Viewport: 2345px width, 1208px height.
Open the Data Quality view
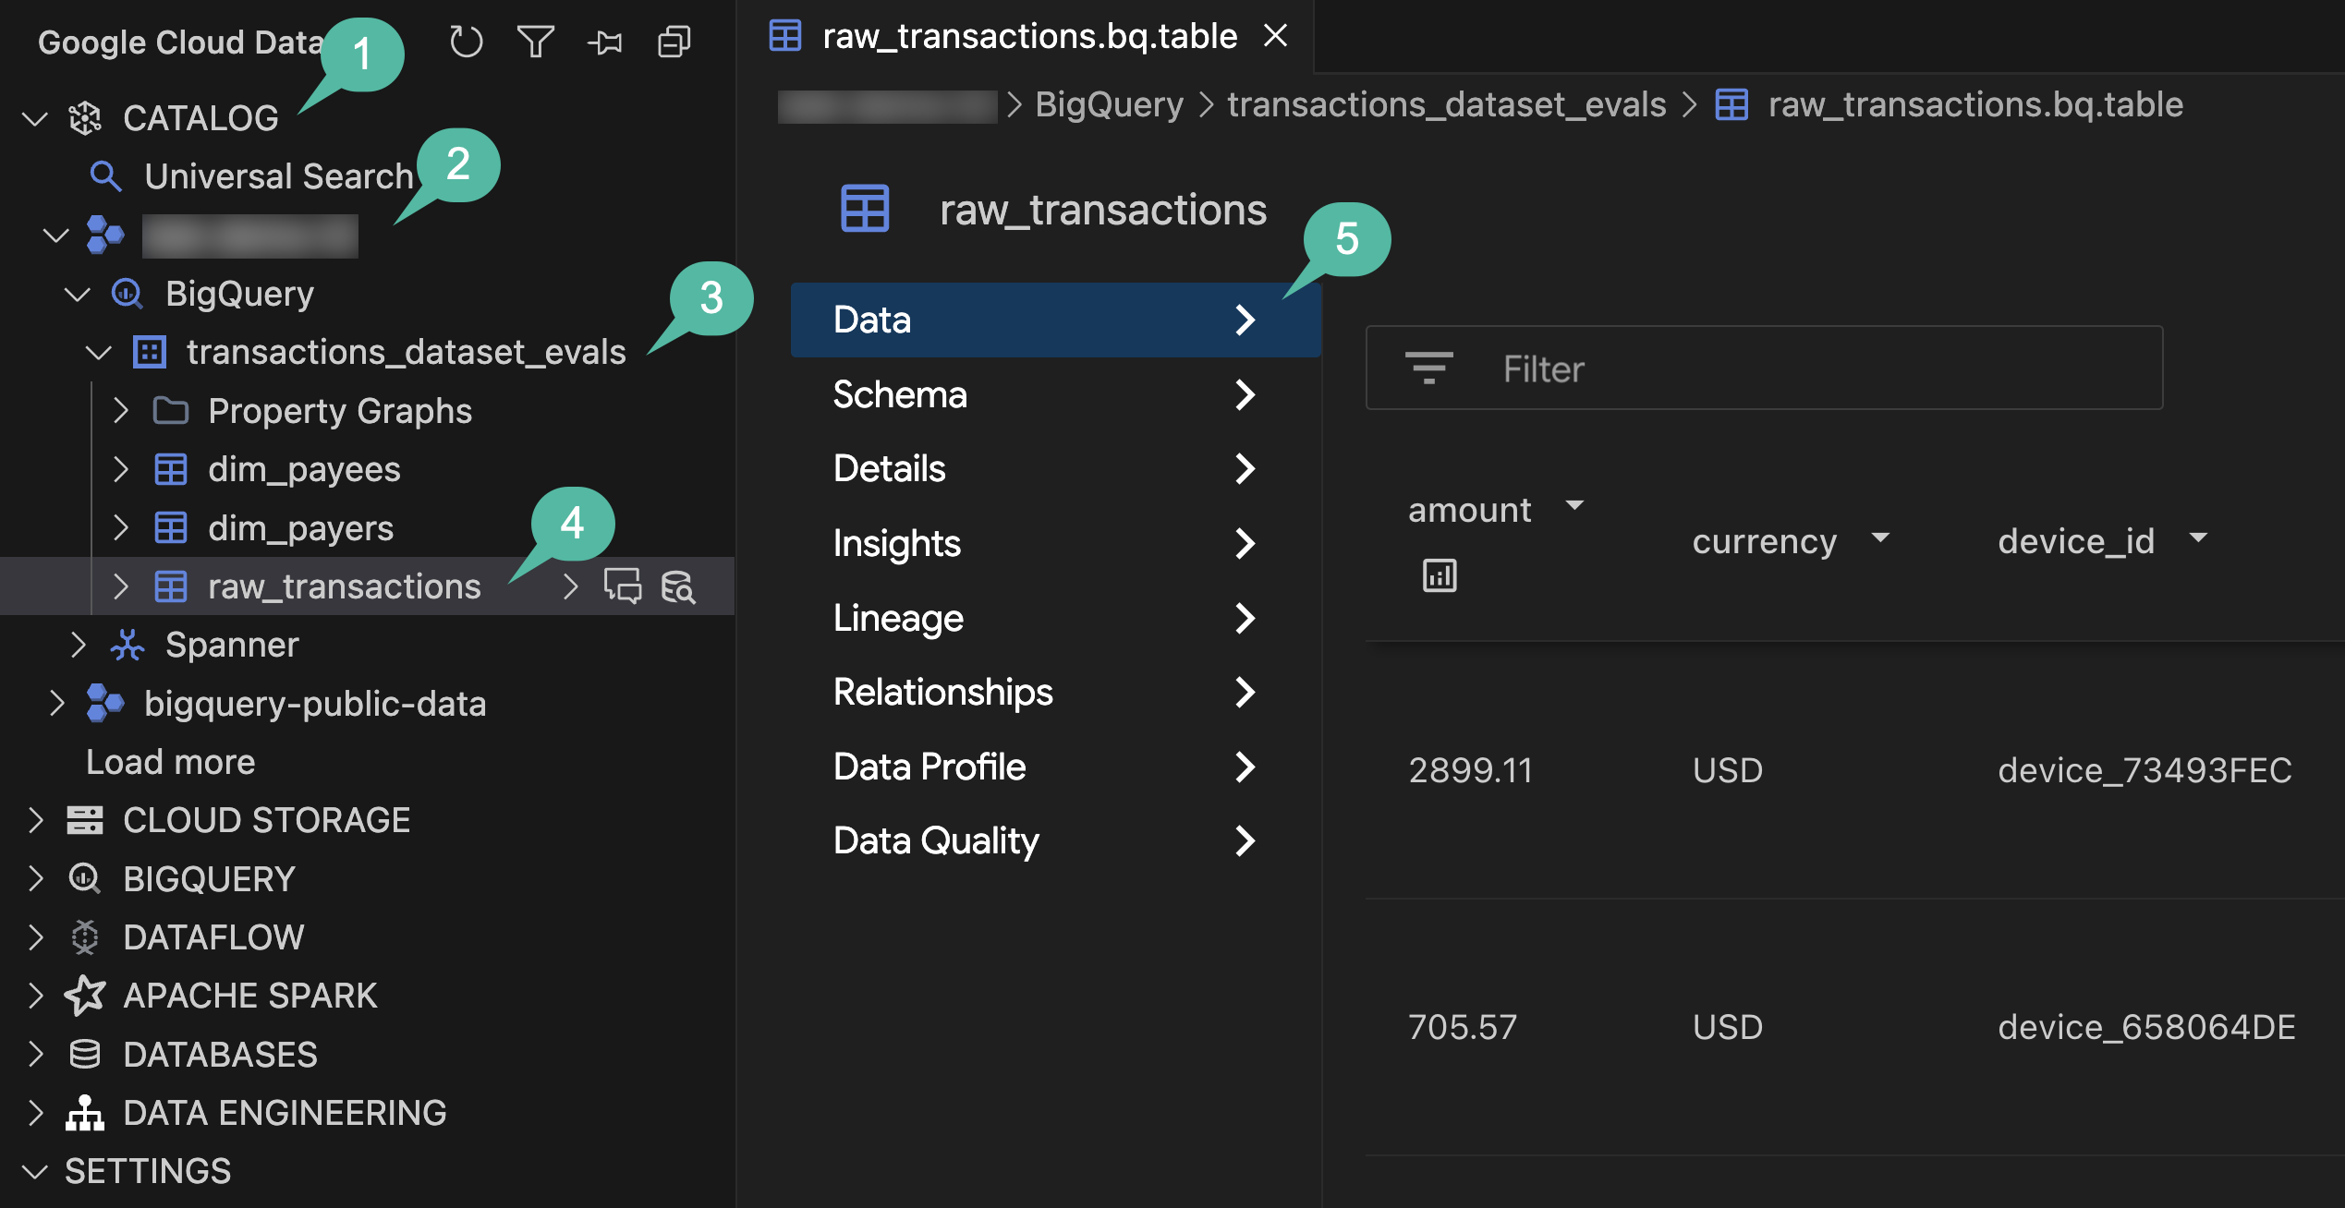1055,840
